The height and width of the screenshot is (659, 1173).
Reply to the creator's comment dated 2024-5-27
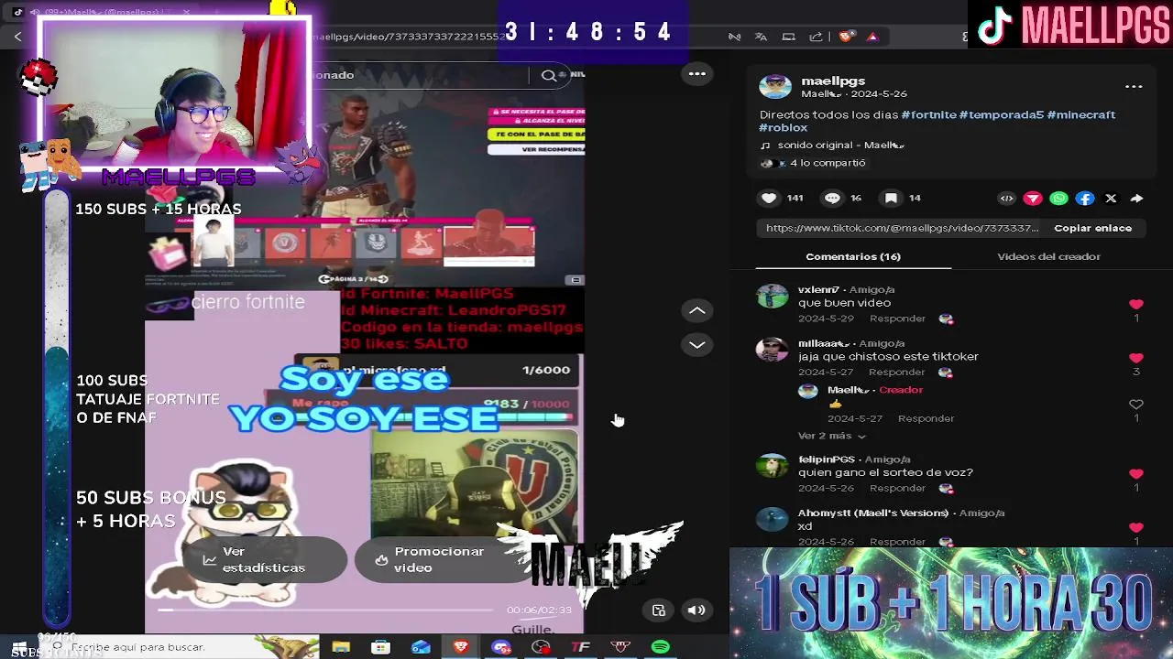click(x=926, y=418)
